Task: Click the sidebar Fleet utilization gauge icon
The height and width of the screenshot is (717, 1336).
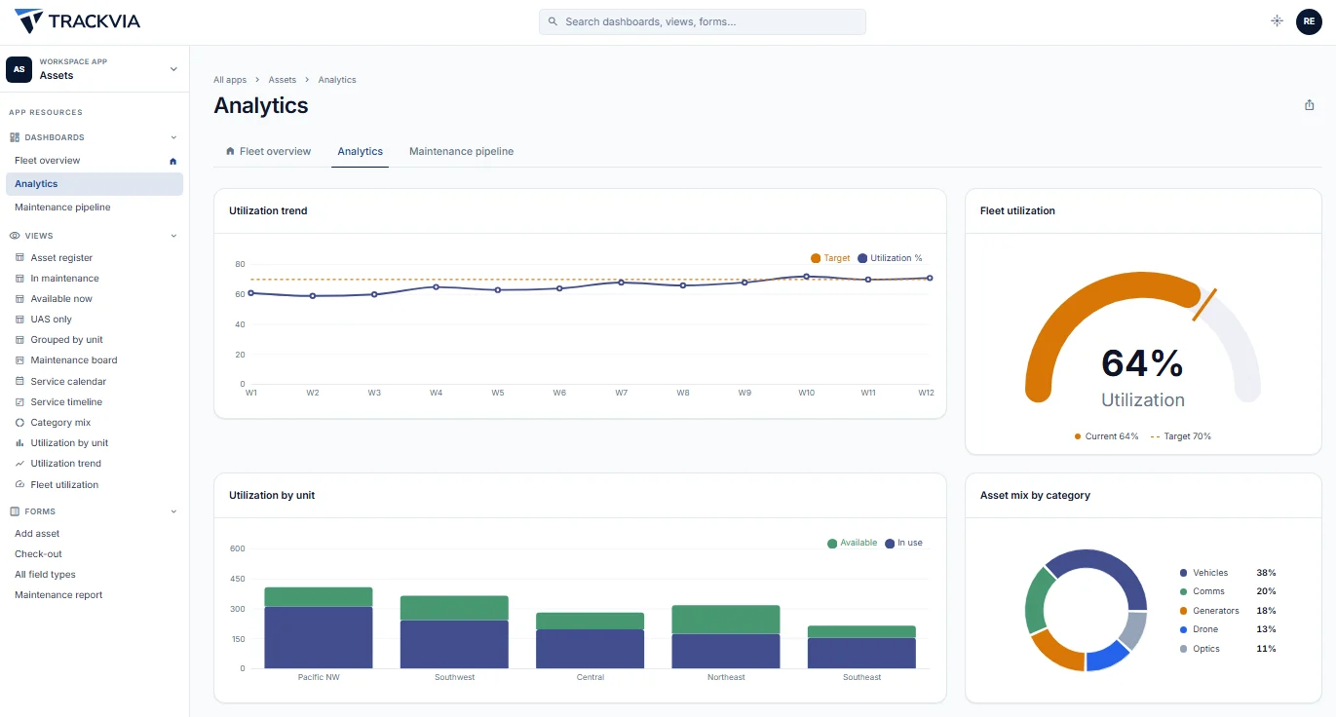Action: (19, 485)
